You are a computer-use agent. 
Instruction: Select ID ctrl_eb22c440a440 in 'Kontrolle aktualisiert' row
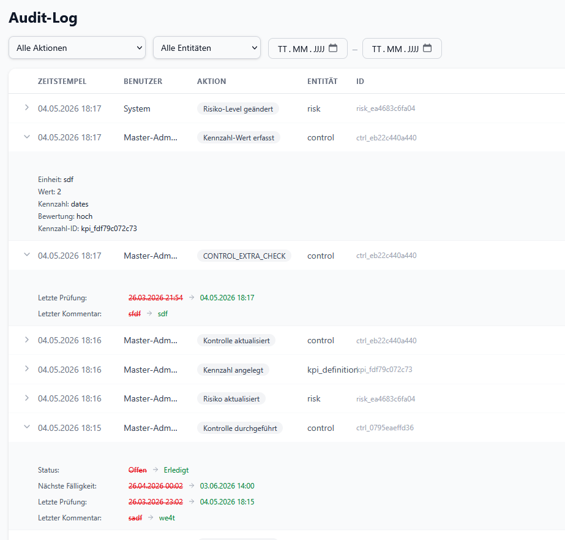(x=386, y=341)
